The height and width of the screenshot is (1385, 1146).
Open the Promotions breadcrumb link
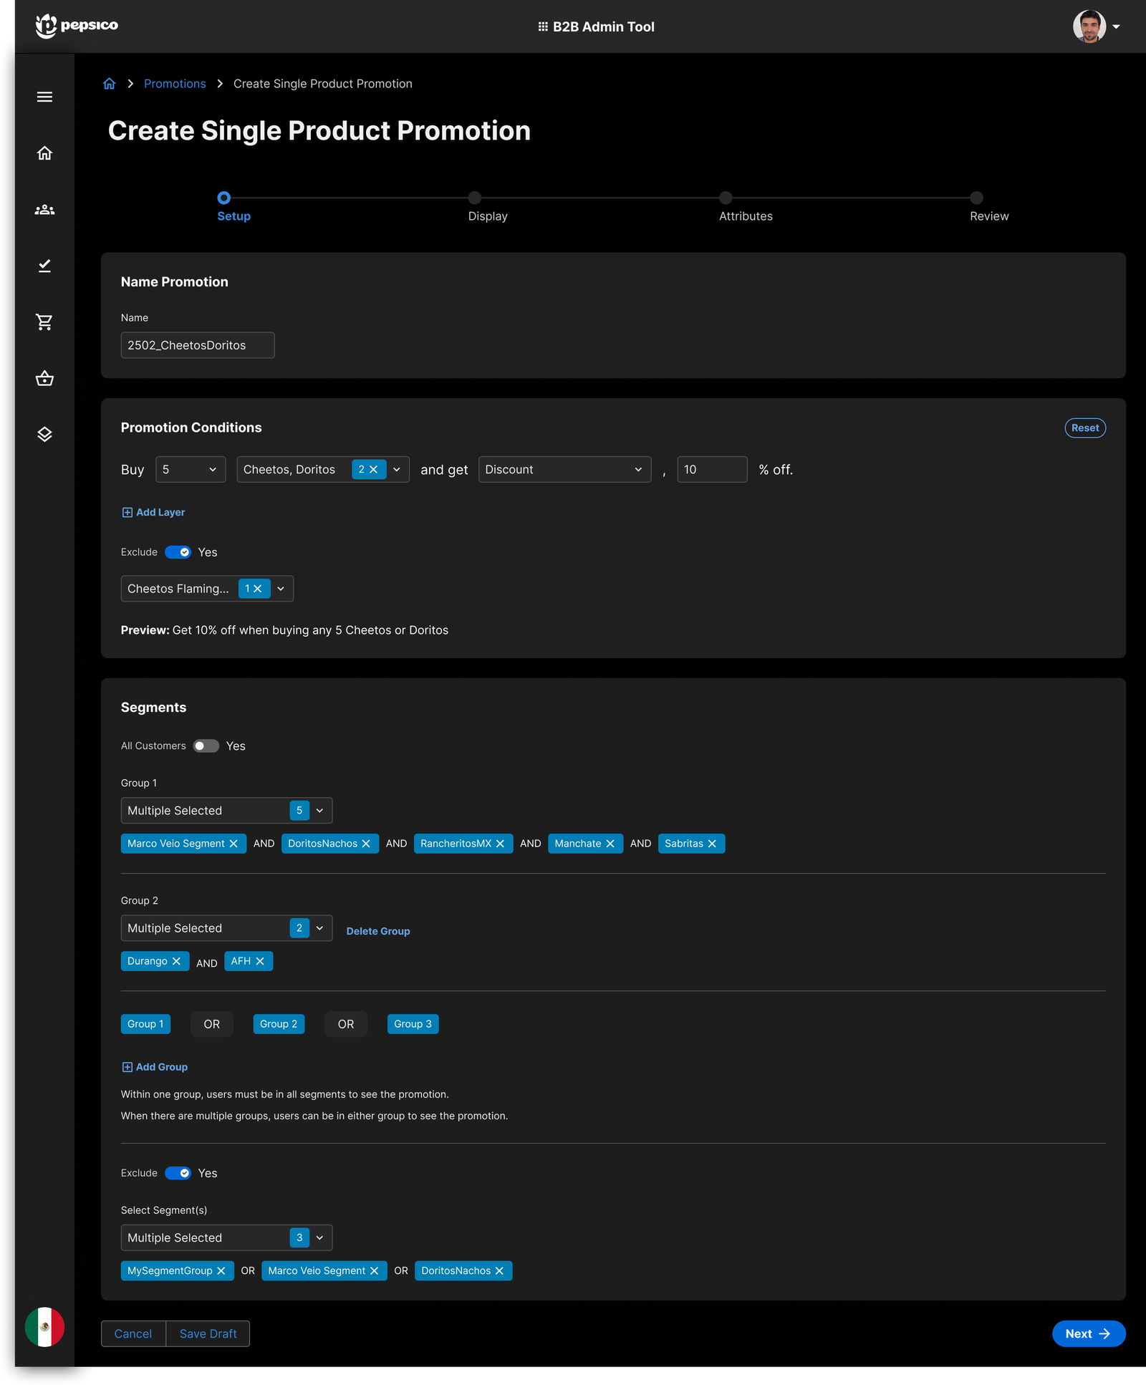tap(175, 84)
